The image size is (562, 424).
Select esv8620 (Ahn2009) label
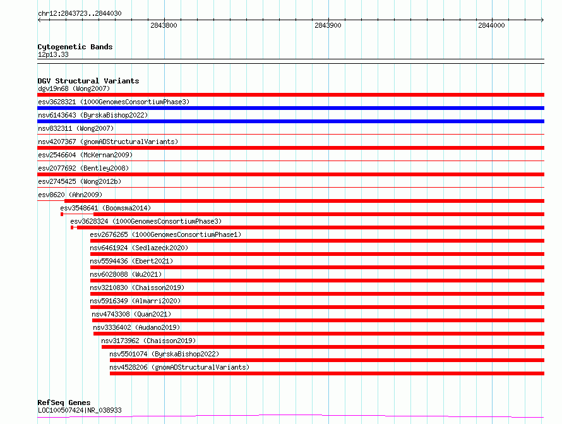[x=70, y=195]
